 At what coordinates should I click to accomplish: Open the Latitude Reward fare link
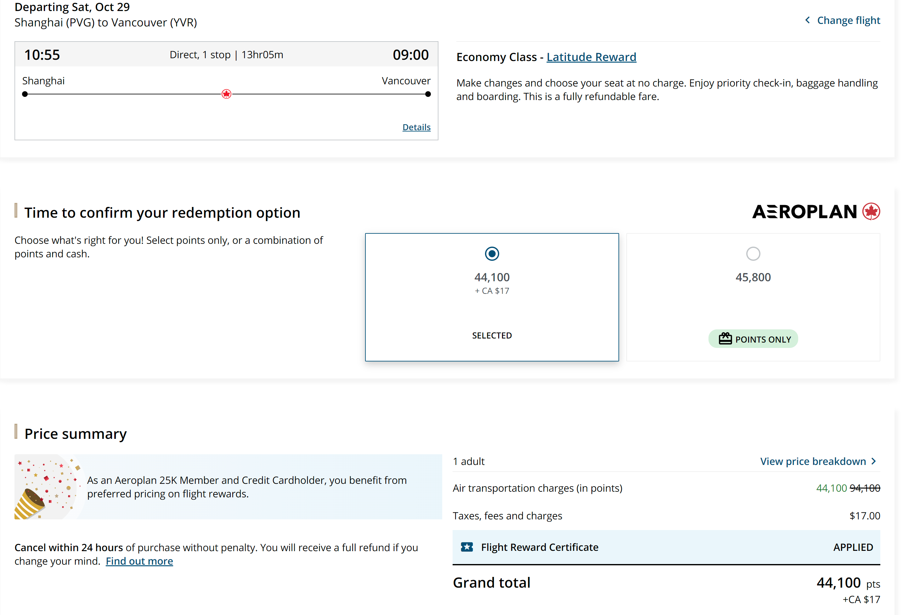click(x=591, y=57)
